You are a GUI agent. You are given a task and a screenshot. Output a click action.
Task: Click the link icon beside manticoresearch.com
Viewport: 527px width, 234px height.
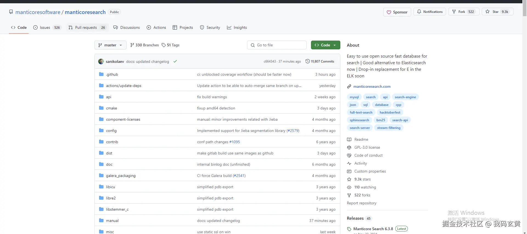(x=349, y=86)
